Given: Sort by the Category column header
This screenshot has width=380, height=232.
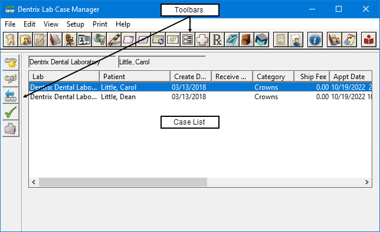Looking at the screenshot, I should tap(273, 77).
